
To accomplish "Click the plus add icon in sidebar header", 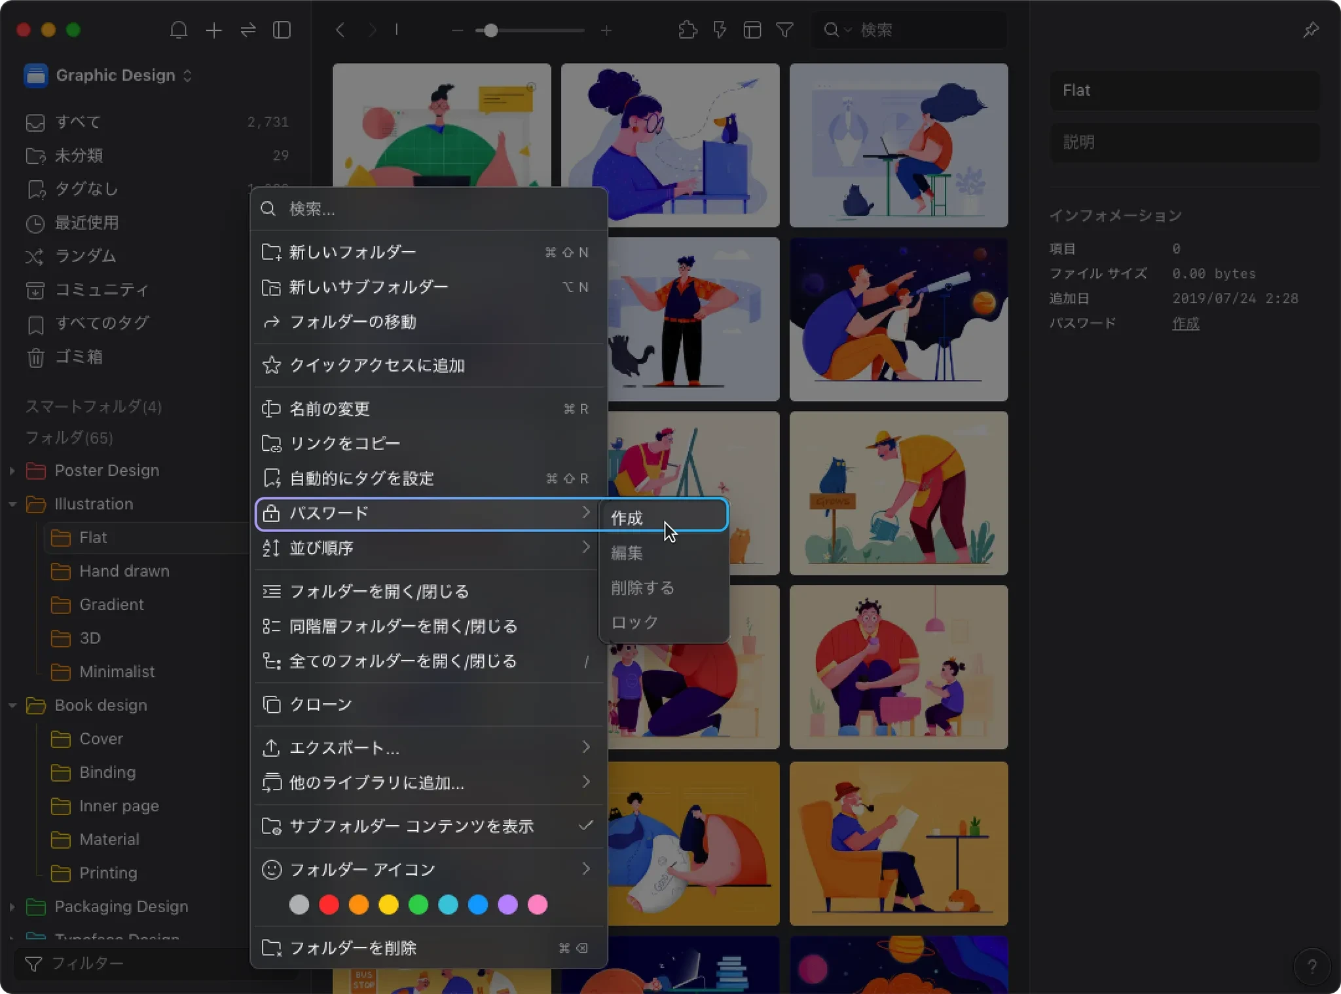I will 213,30.
